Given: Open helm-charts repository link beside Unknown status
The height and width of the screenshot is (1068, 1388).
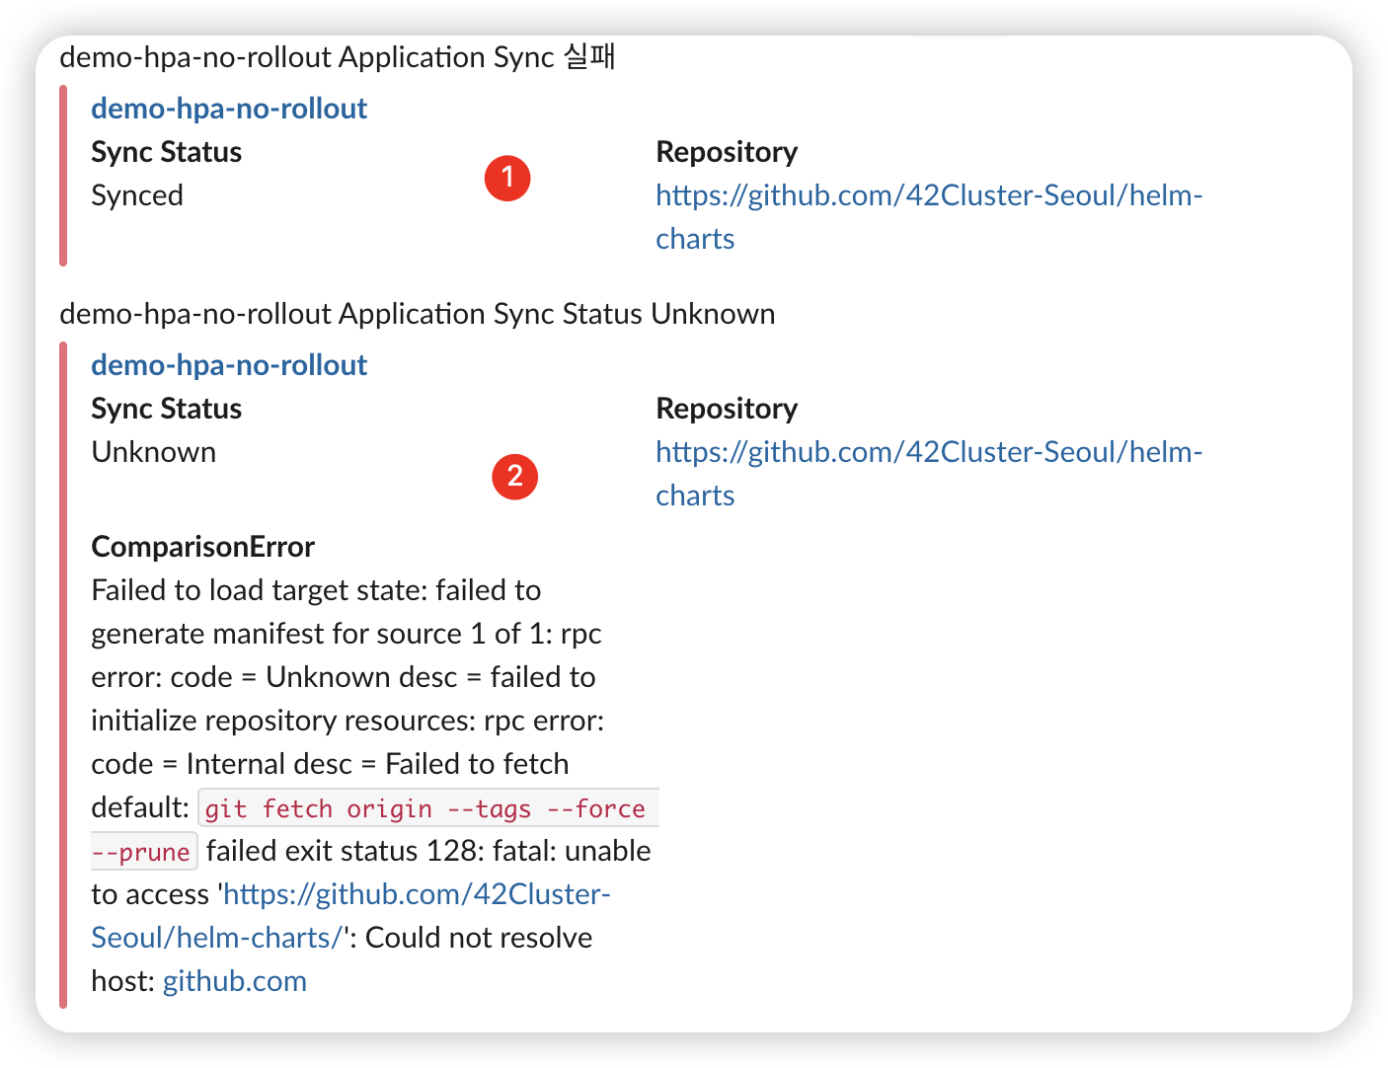Looking at the screenshot, I should 928,452.
